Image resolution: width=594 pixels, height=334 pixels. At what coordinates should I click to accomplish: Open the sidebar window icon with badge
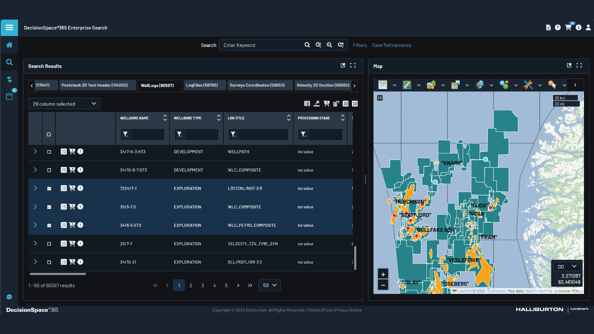coord(9,96)
